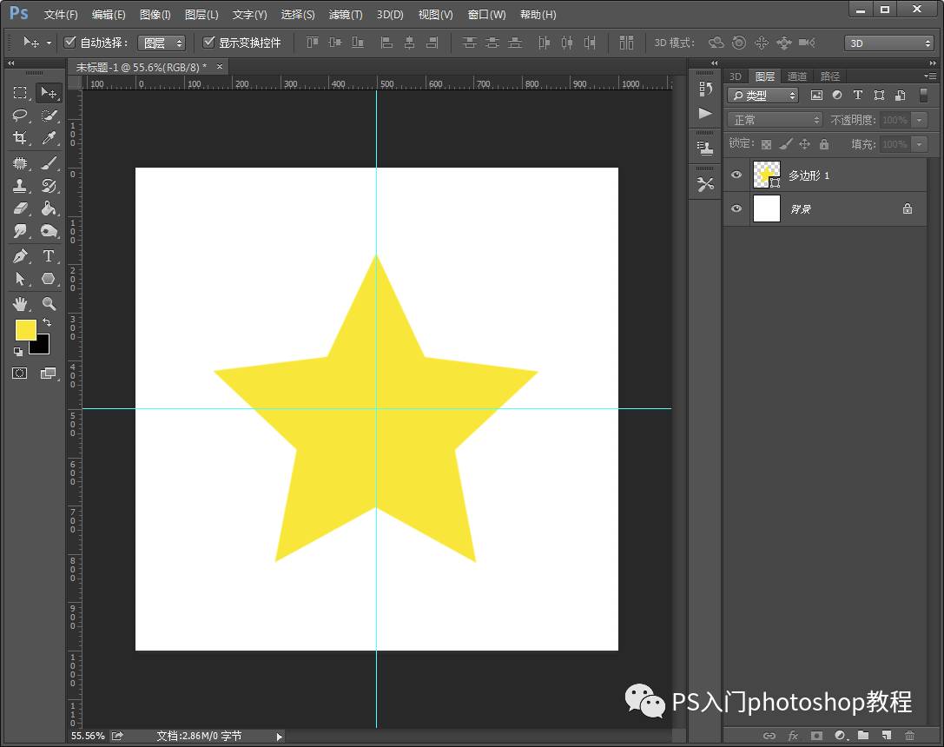Select the Pen tool

tap(20, 256)
